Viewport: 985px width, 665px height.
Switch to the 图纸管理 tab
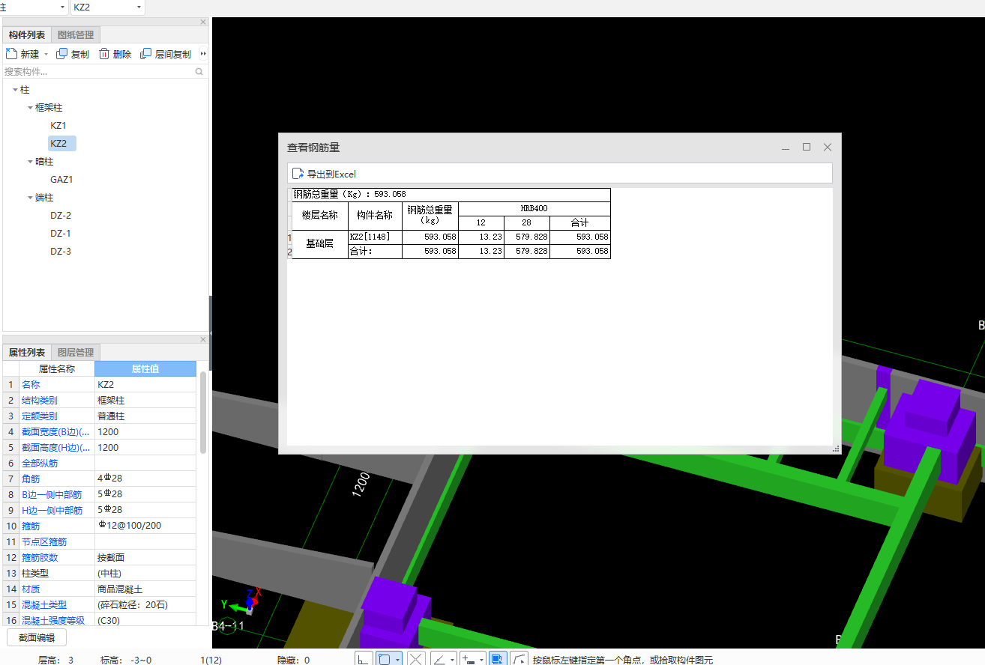coord(76,35)
